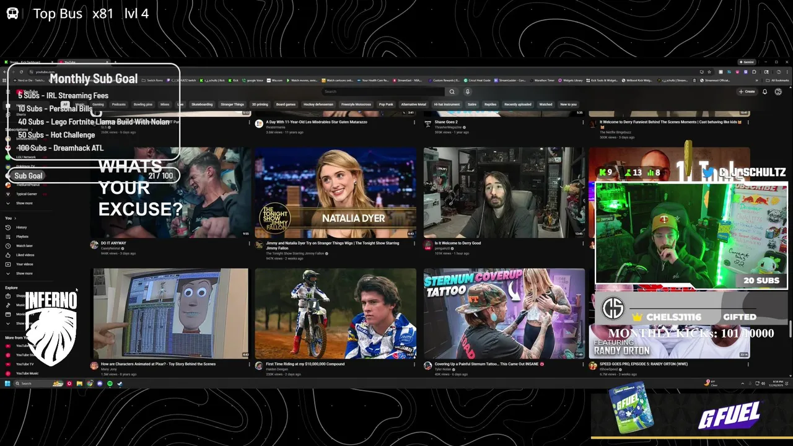Open the Wix.com bookmark
Screen dimensions: 793x446
click(x=275, y=81)
